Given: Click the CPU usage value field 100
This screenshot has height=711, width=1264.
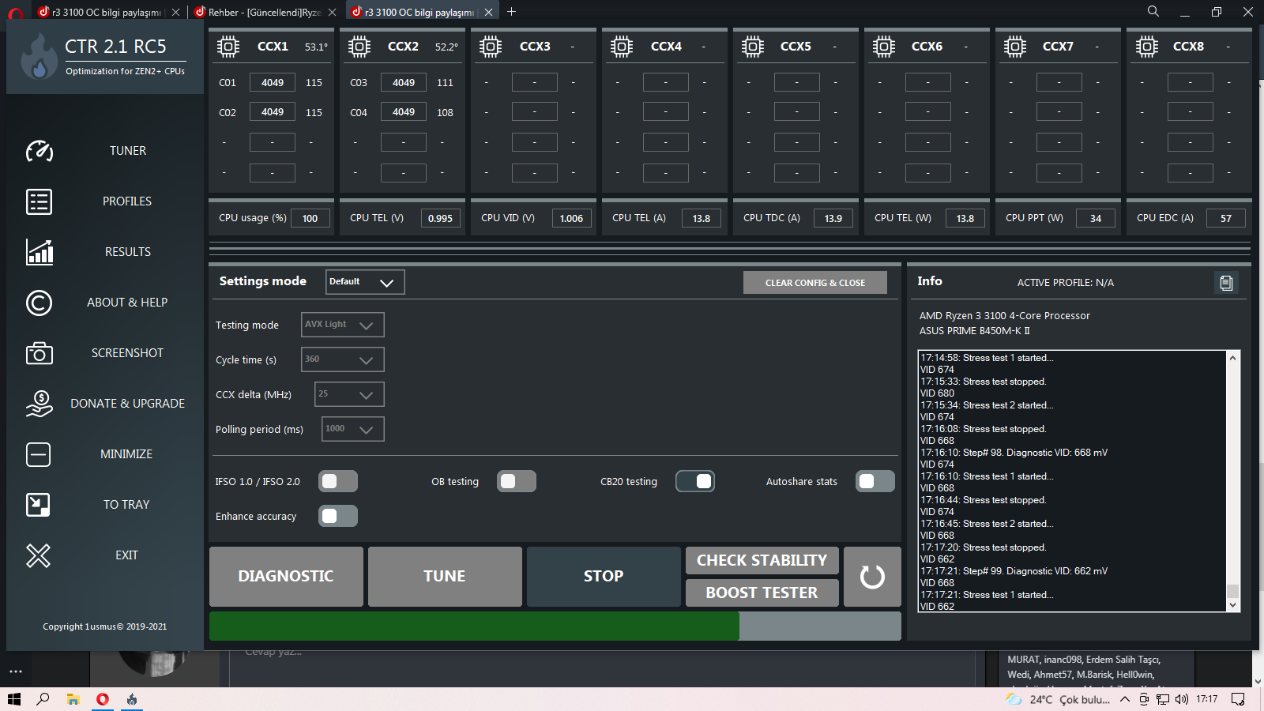Looking at the screenshot, I should [310, 219].
